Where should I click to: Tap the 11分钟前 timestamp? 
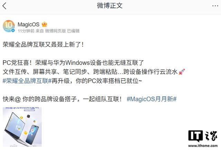[x=26, y=31]
